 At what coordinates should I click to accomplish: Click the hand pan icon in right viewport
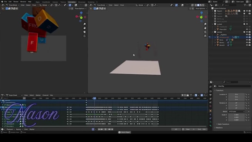pyautogui.click(x=205, y=28)
